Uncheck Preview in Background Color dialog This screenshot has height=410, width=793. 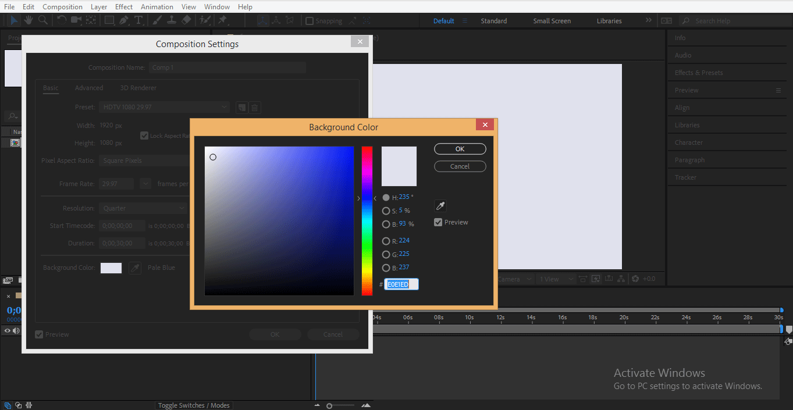coord(438,222)
